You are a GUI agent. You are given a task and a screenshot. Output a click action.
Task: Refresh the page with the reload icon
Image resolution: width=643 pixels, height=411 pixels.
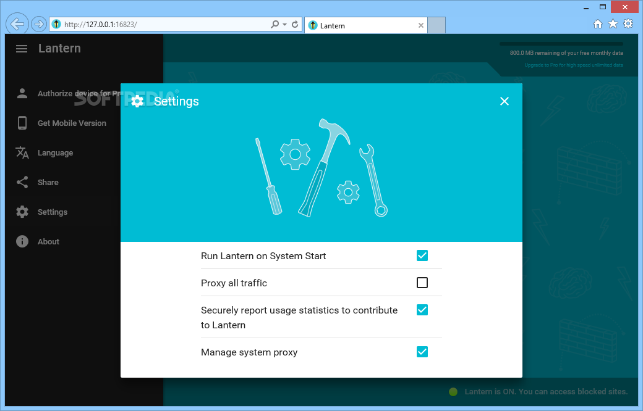[x=295, y=24]
